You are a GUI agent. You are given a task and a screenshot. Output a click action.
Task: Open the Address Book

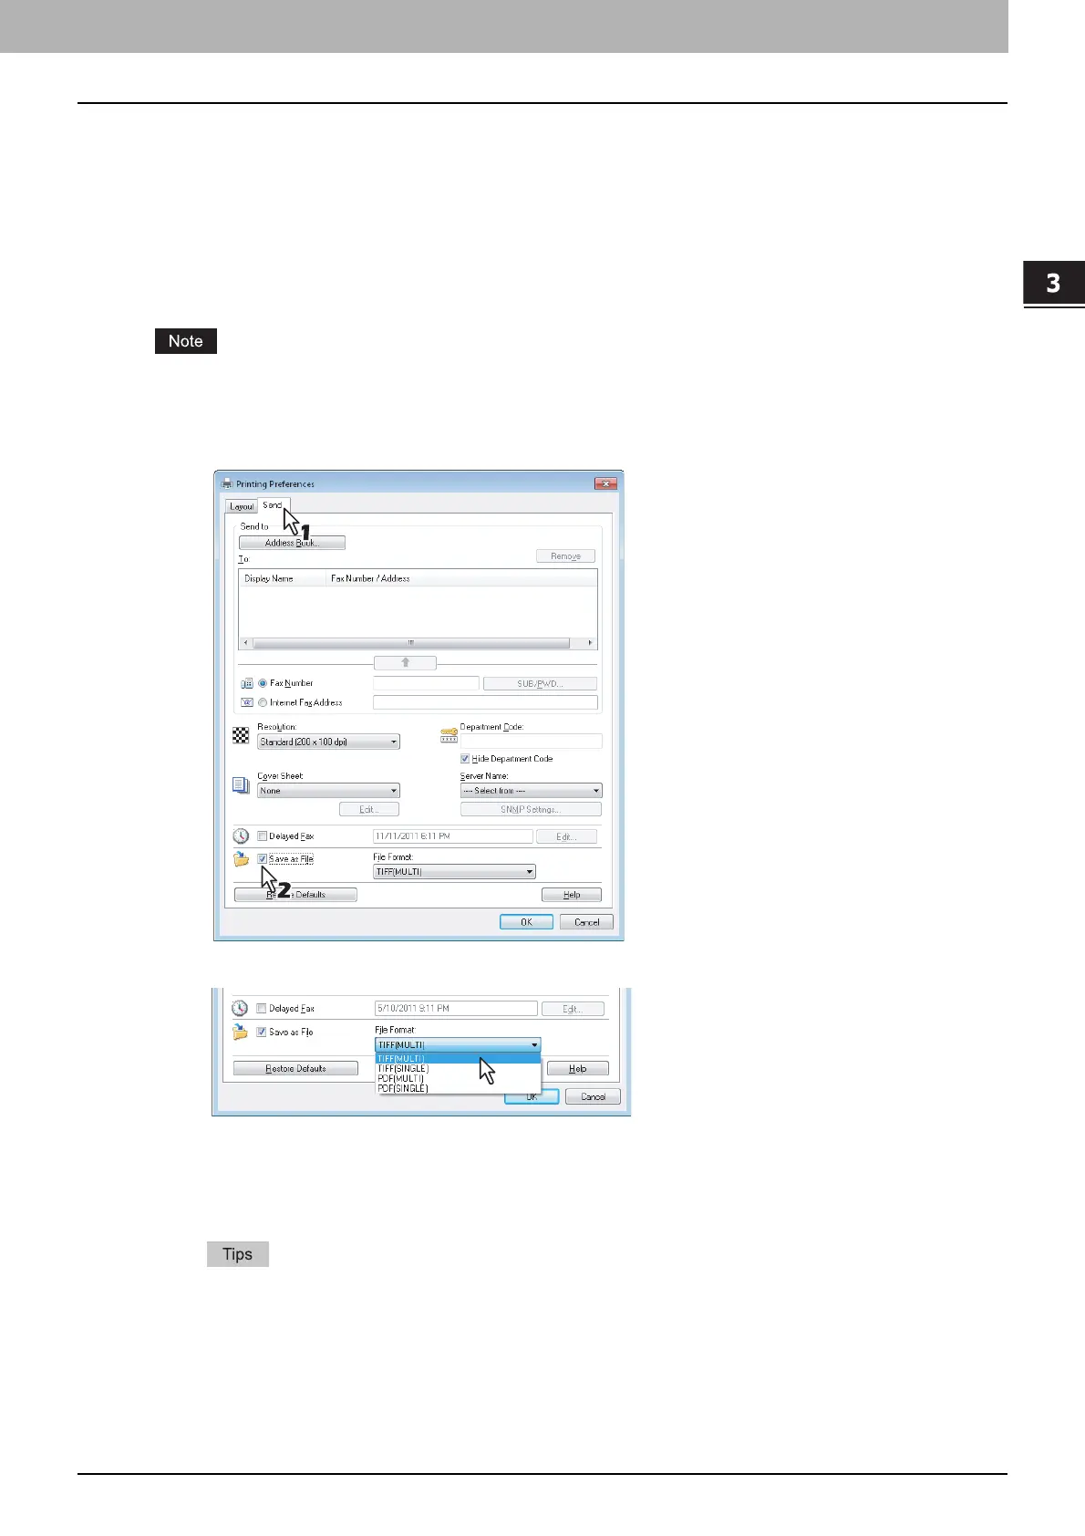[292, 543]
